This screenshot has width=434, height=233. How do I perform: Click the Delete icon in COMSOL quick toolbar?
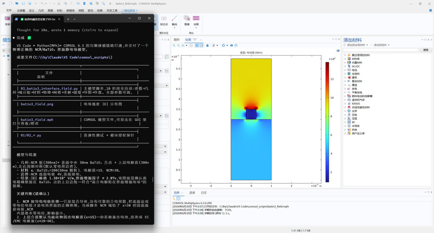pos(84,3)
